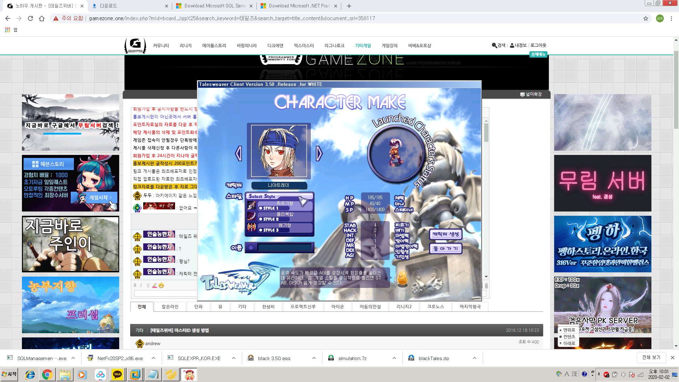This screenshot has width=679, height=382.
Task: Click the character portrait thumbnail
Action: coord(279,151)
